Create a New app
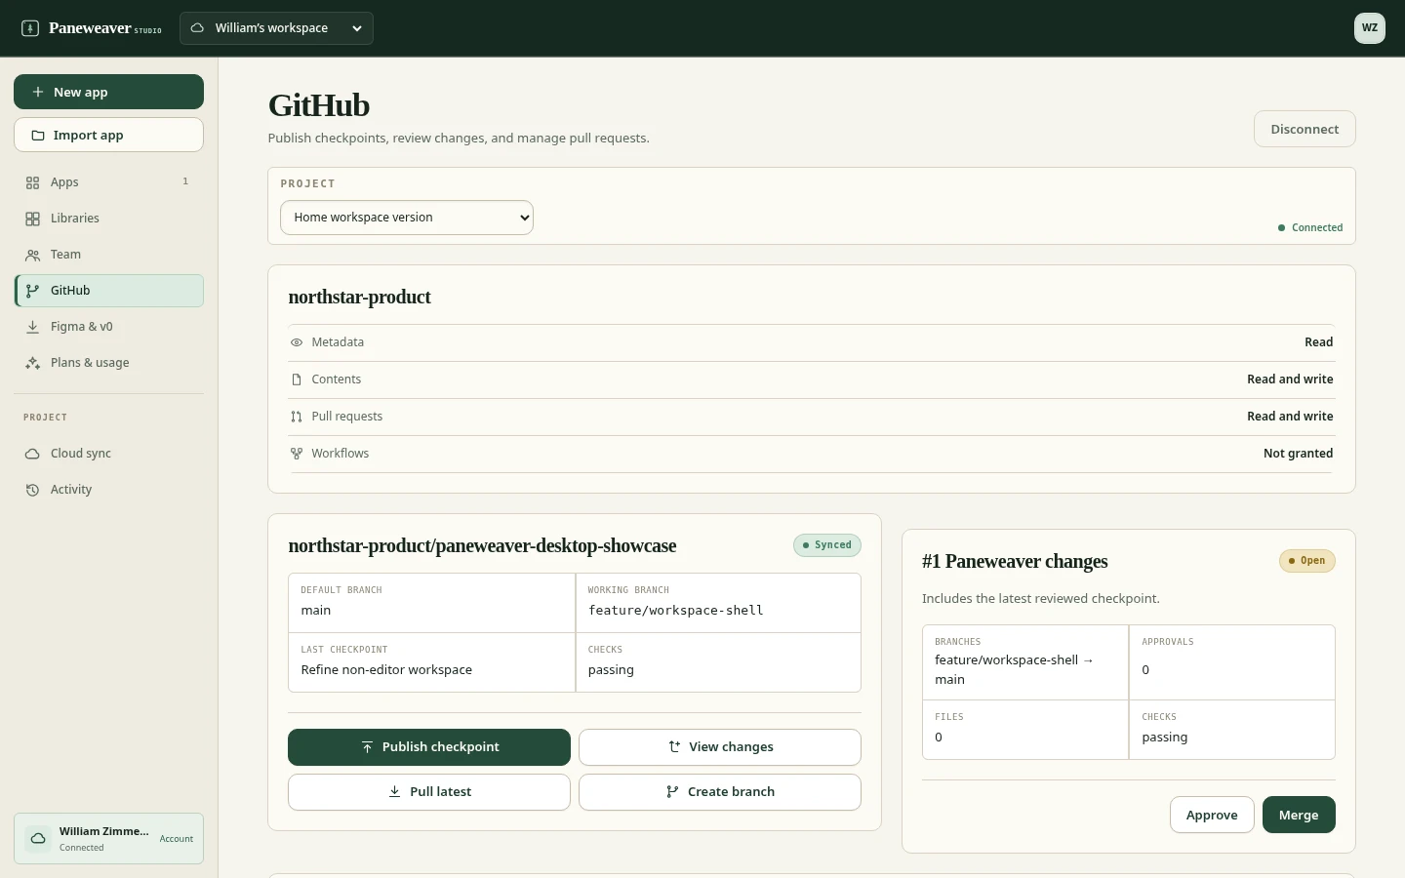 pyautogui.click(x=108, y=92)
